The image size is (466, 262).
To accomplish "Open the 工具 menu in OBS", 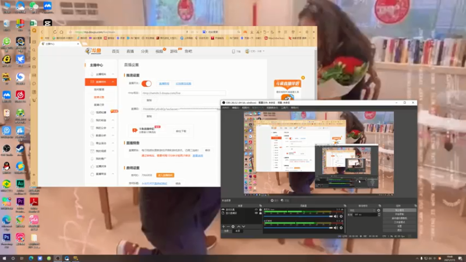I will tap(284, 108).
